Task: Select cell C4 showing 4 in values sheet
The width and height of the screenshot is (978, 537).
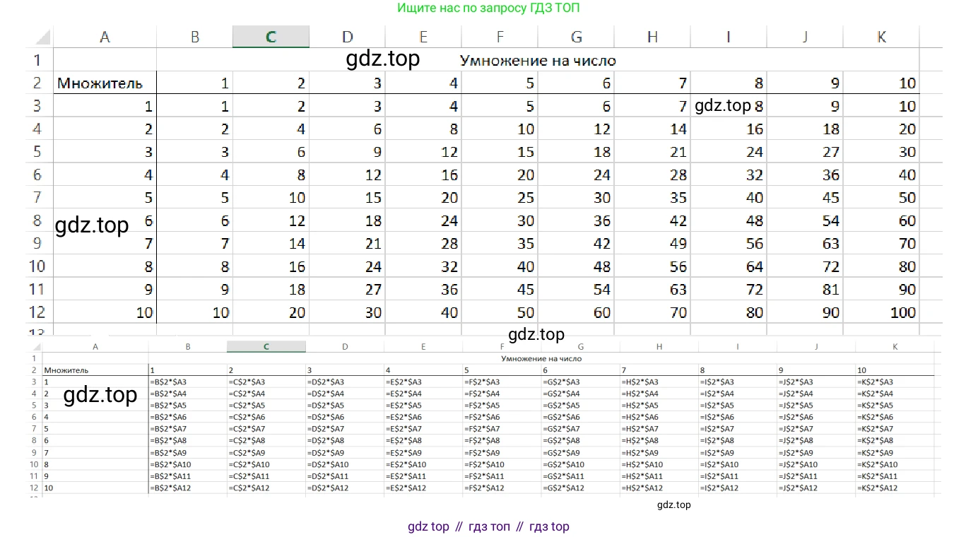Action: tap(271, 129)
